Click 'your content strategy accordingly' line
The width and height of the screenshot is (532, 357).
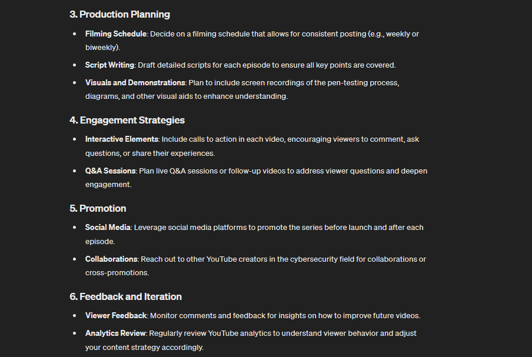click(x=144, y=348)
